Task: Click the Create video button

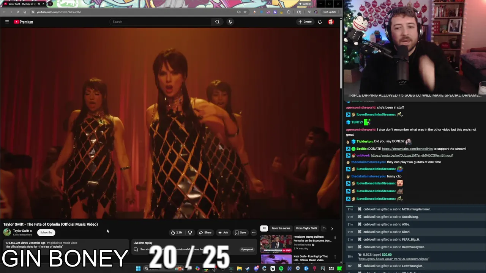Action: point(305,22)
